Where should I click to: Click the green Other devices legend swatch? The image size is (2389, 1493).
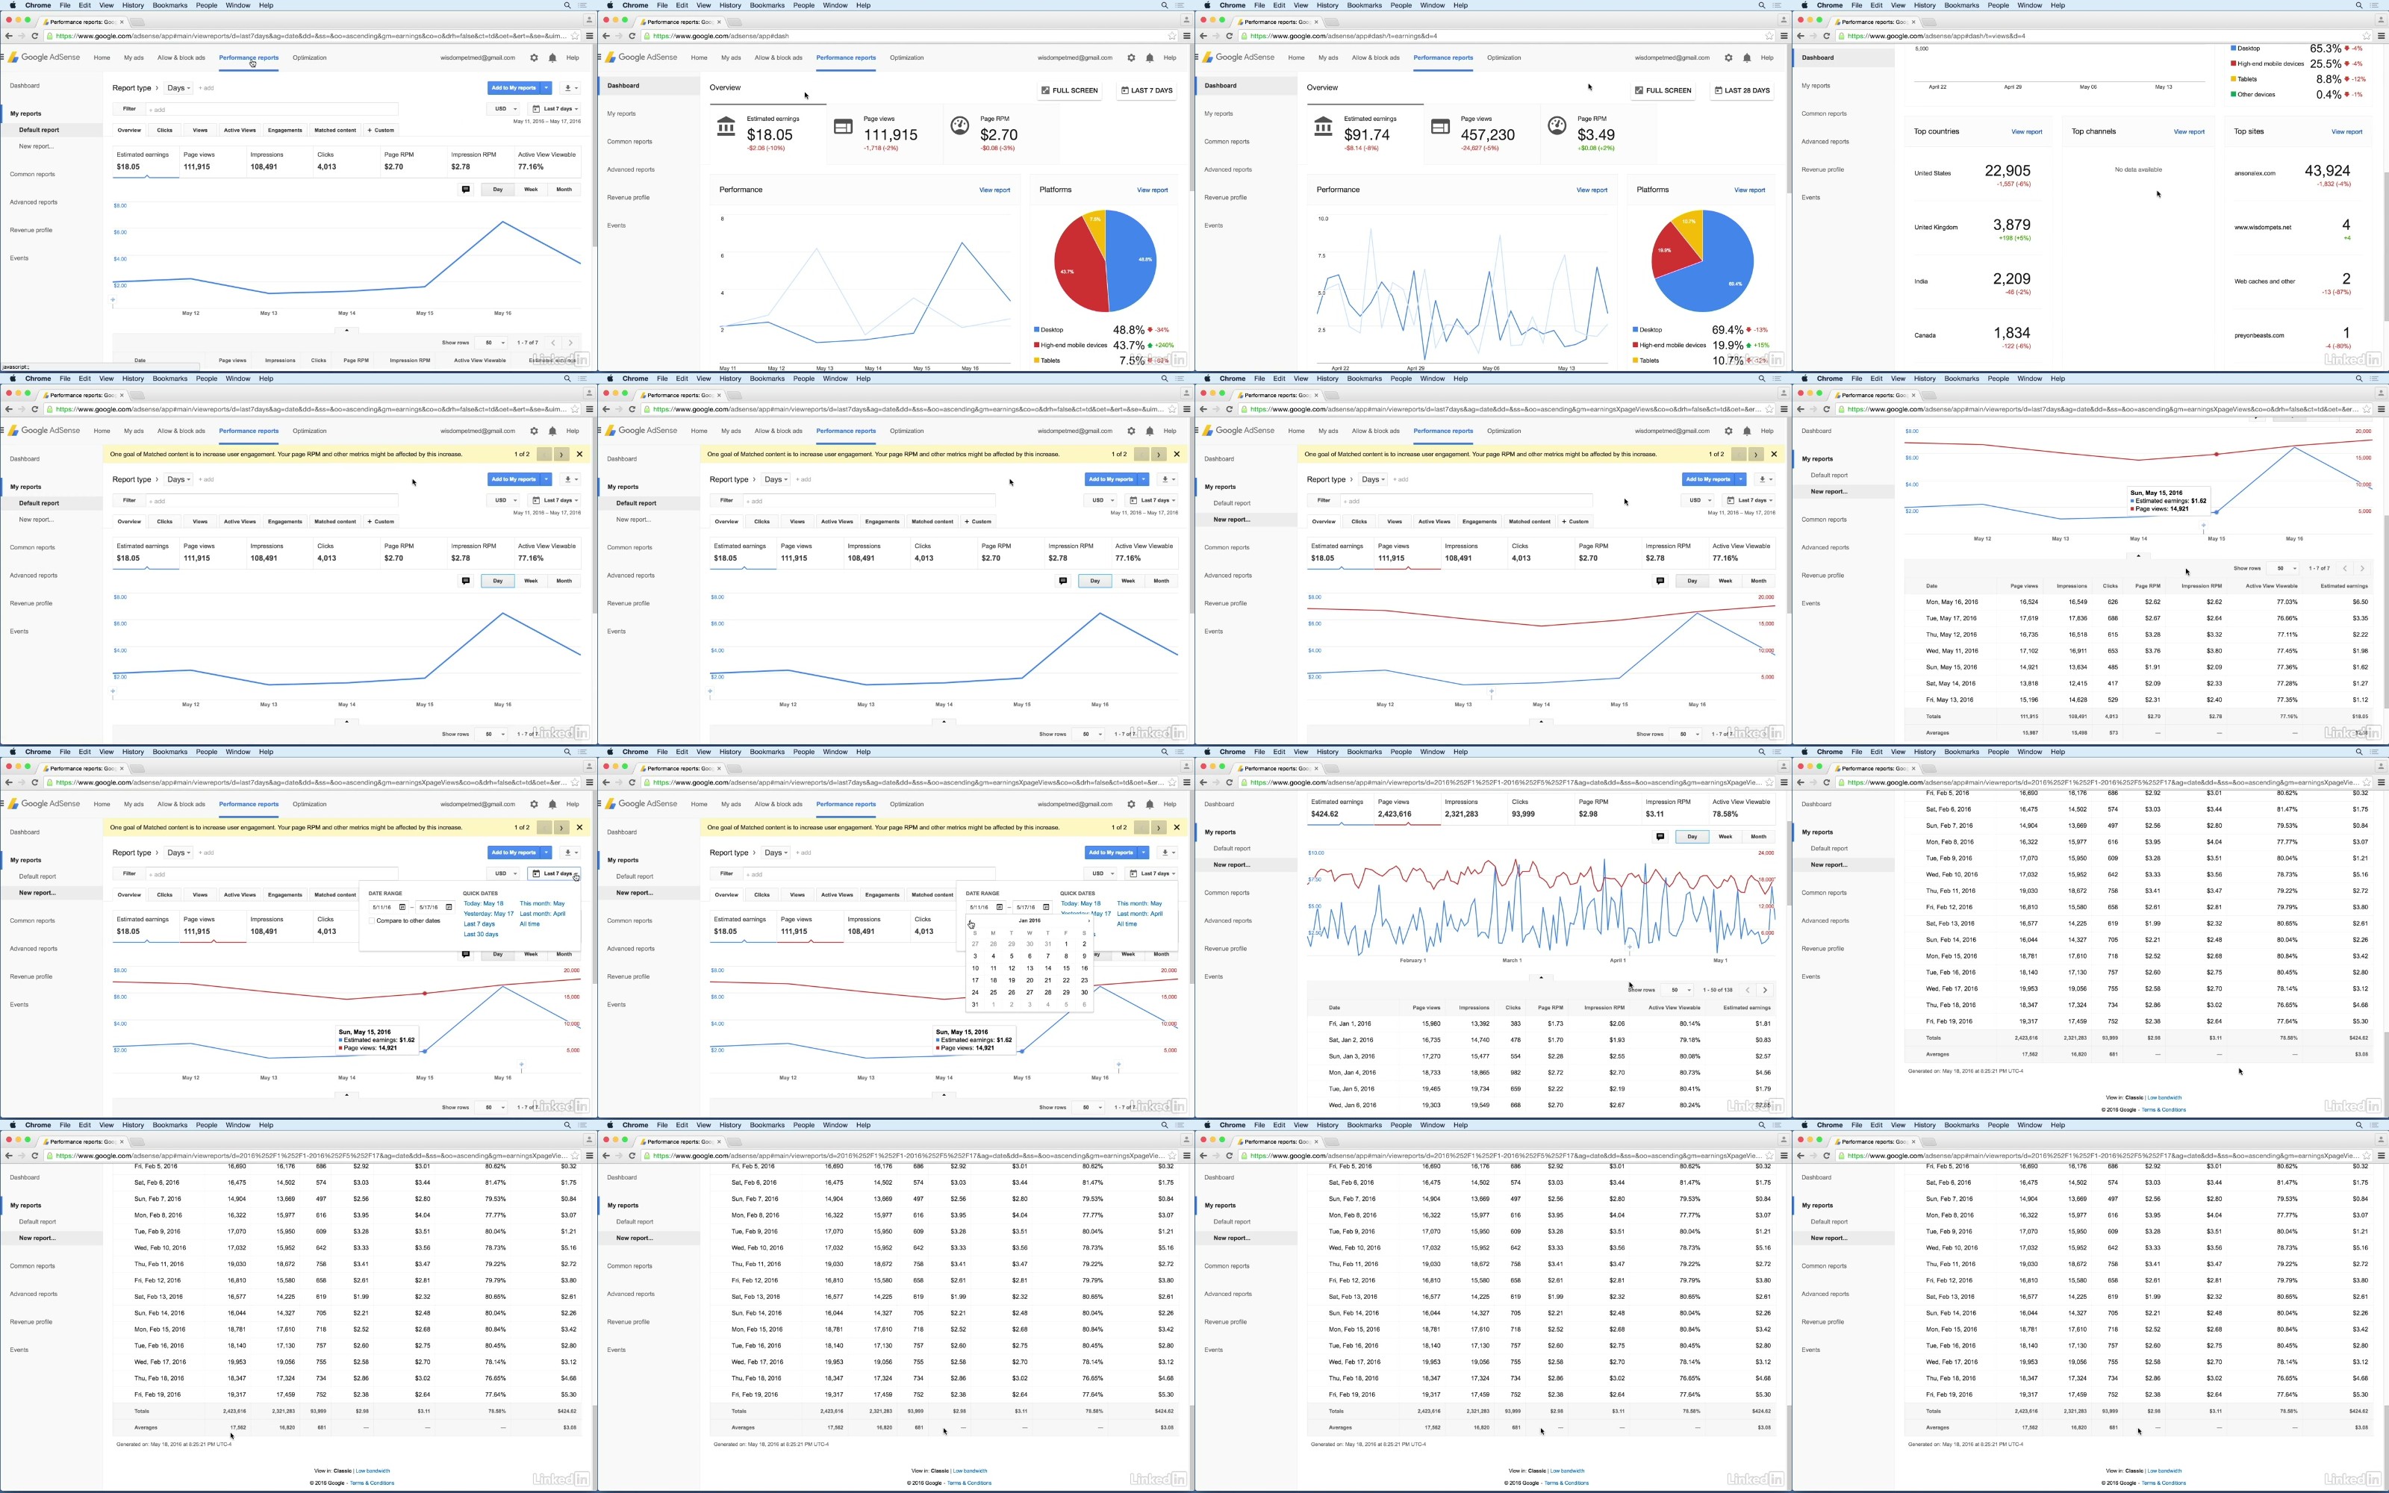(x=2233, y=95)
